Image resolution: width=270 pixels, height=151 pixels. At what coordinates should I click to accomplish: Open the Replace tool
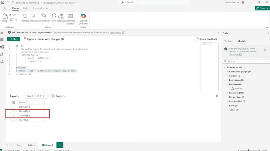61,18
